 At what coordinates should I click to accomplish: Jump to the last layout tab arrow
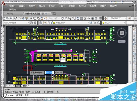pos(13,85)
